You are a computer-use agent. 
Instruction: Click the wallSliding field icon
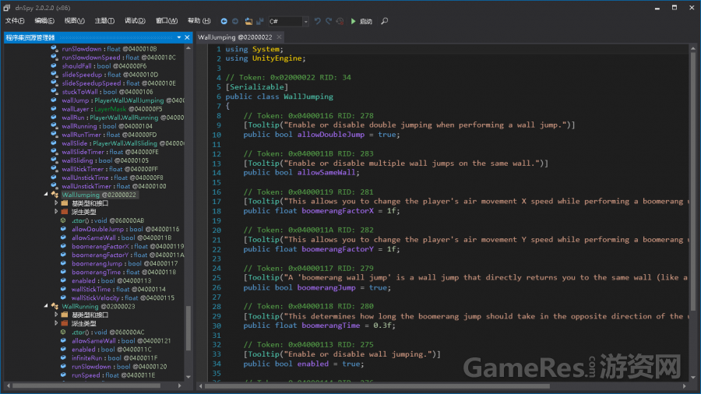pos(54,160)
